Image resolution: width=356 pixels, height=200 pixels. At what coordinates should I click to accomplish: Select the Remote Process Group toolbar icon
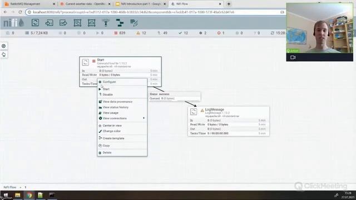[91, 23]
